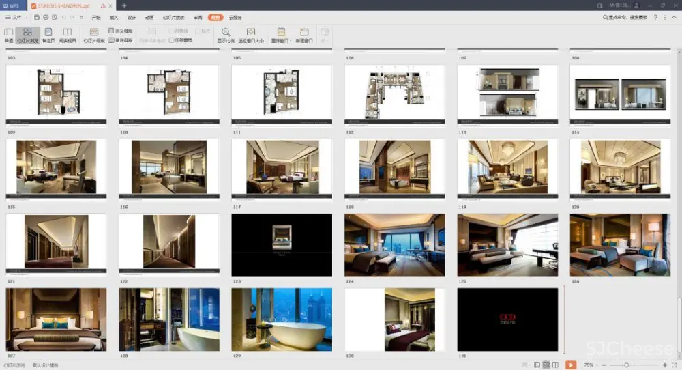
Task: Click the Zoom ratio (显示比例) magnifier icon
Action: (x=226, y=35)
